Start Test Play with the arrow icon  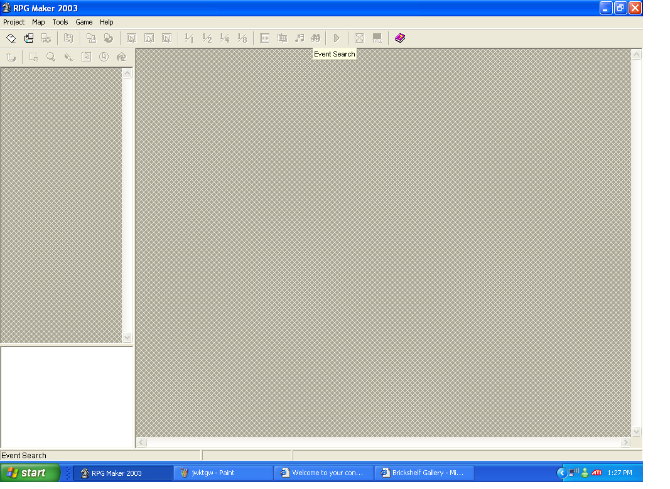coord(337,38)
